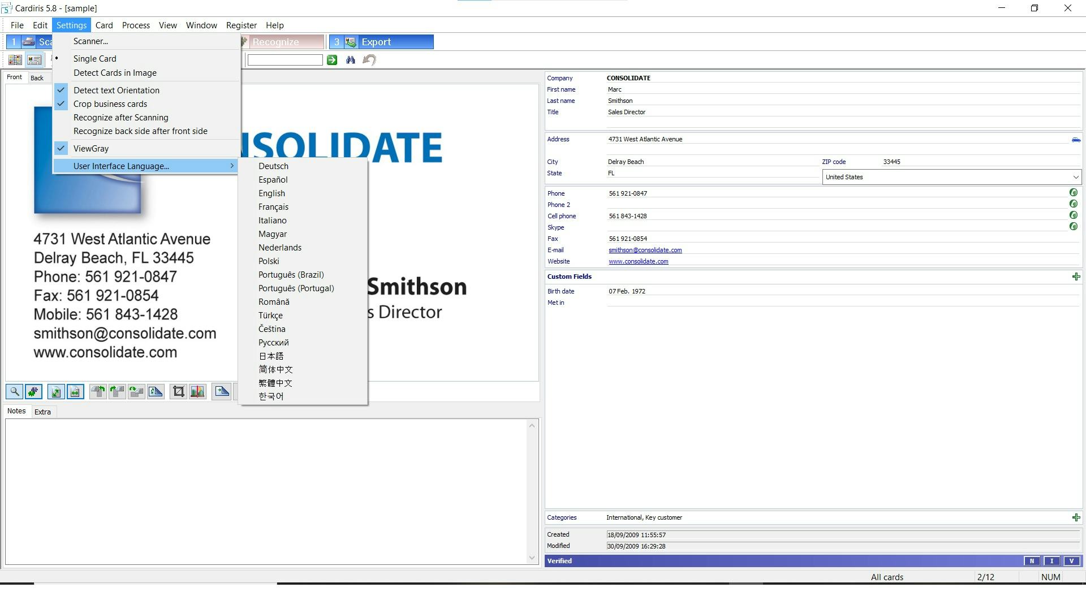Switch to the Back card side tab

[37, 78]
